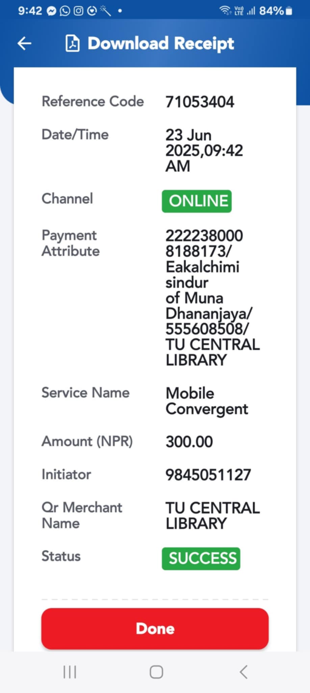Tap the Download Receipt title text
The width and height of the screenshot is (310, 693).
(161, 44)
